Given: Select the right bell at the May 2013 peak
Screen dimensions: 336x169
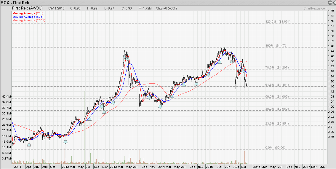Looking at the screenshot, I should coord(127,58).
